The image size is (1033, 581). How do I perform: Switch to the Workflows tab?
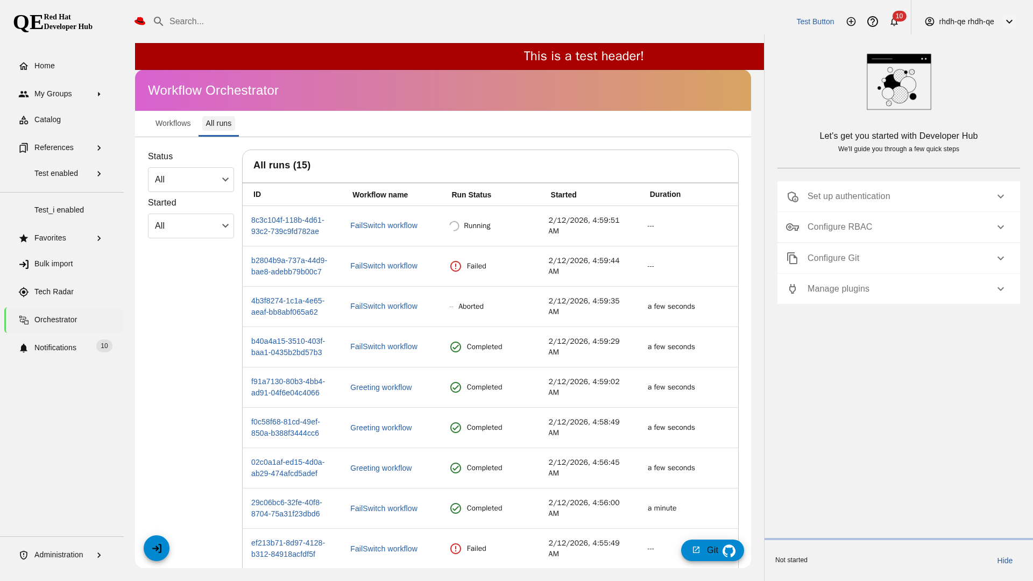173,123
